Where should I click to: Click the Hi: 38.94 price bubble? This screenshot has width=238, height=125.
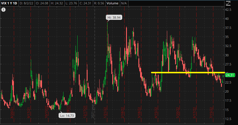[x=114, y=18]
